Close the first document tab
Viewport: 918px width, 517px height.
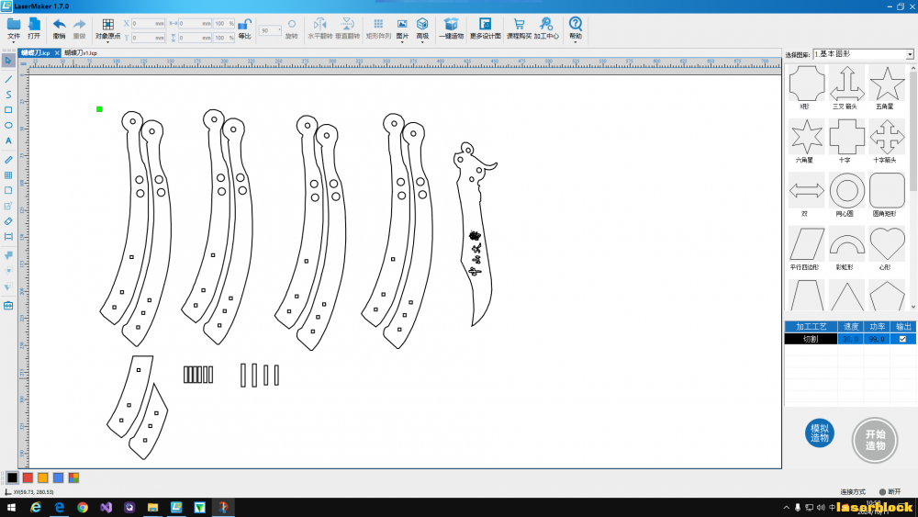[x=57, y=52]
